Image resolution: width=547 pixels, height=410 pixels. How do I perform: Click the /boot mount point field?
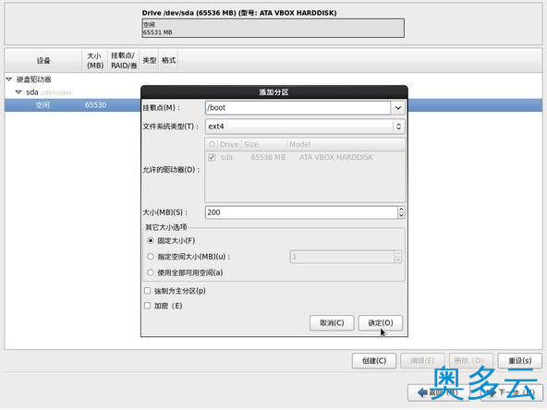(x=298, y=108)
